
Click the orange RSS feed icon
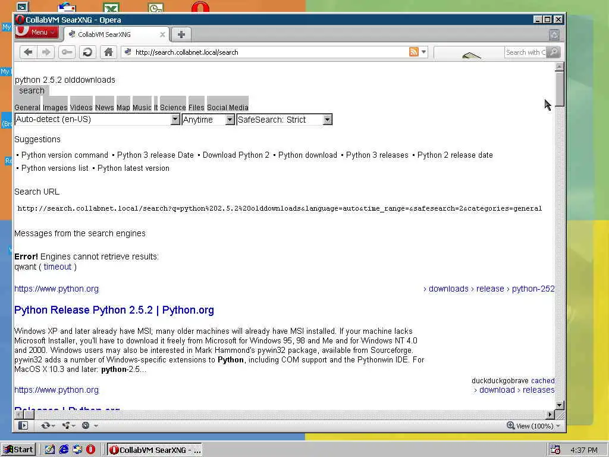(x=414, y=52)
